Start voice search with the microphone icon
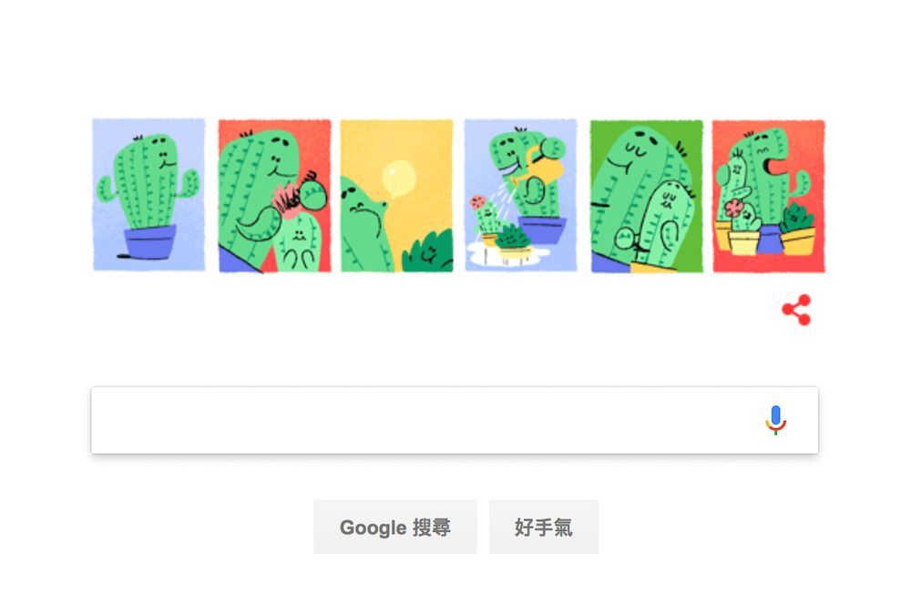911x614 pixels. coord(775,420)
